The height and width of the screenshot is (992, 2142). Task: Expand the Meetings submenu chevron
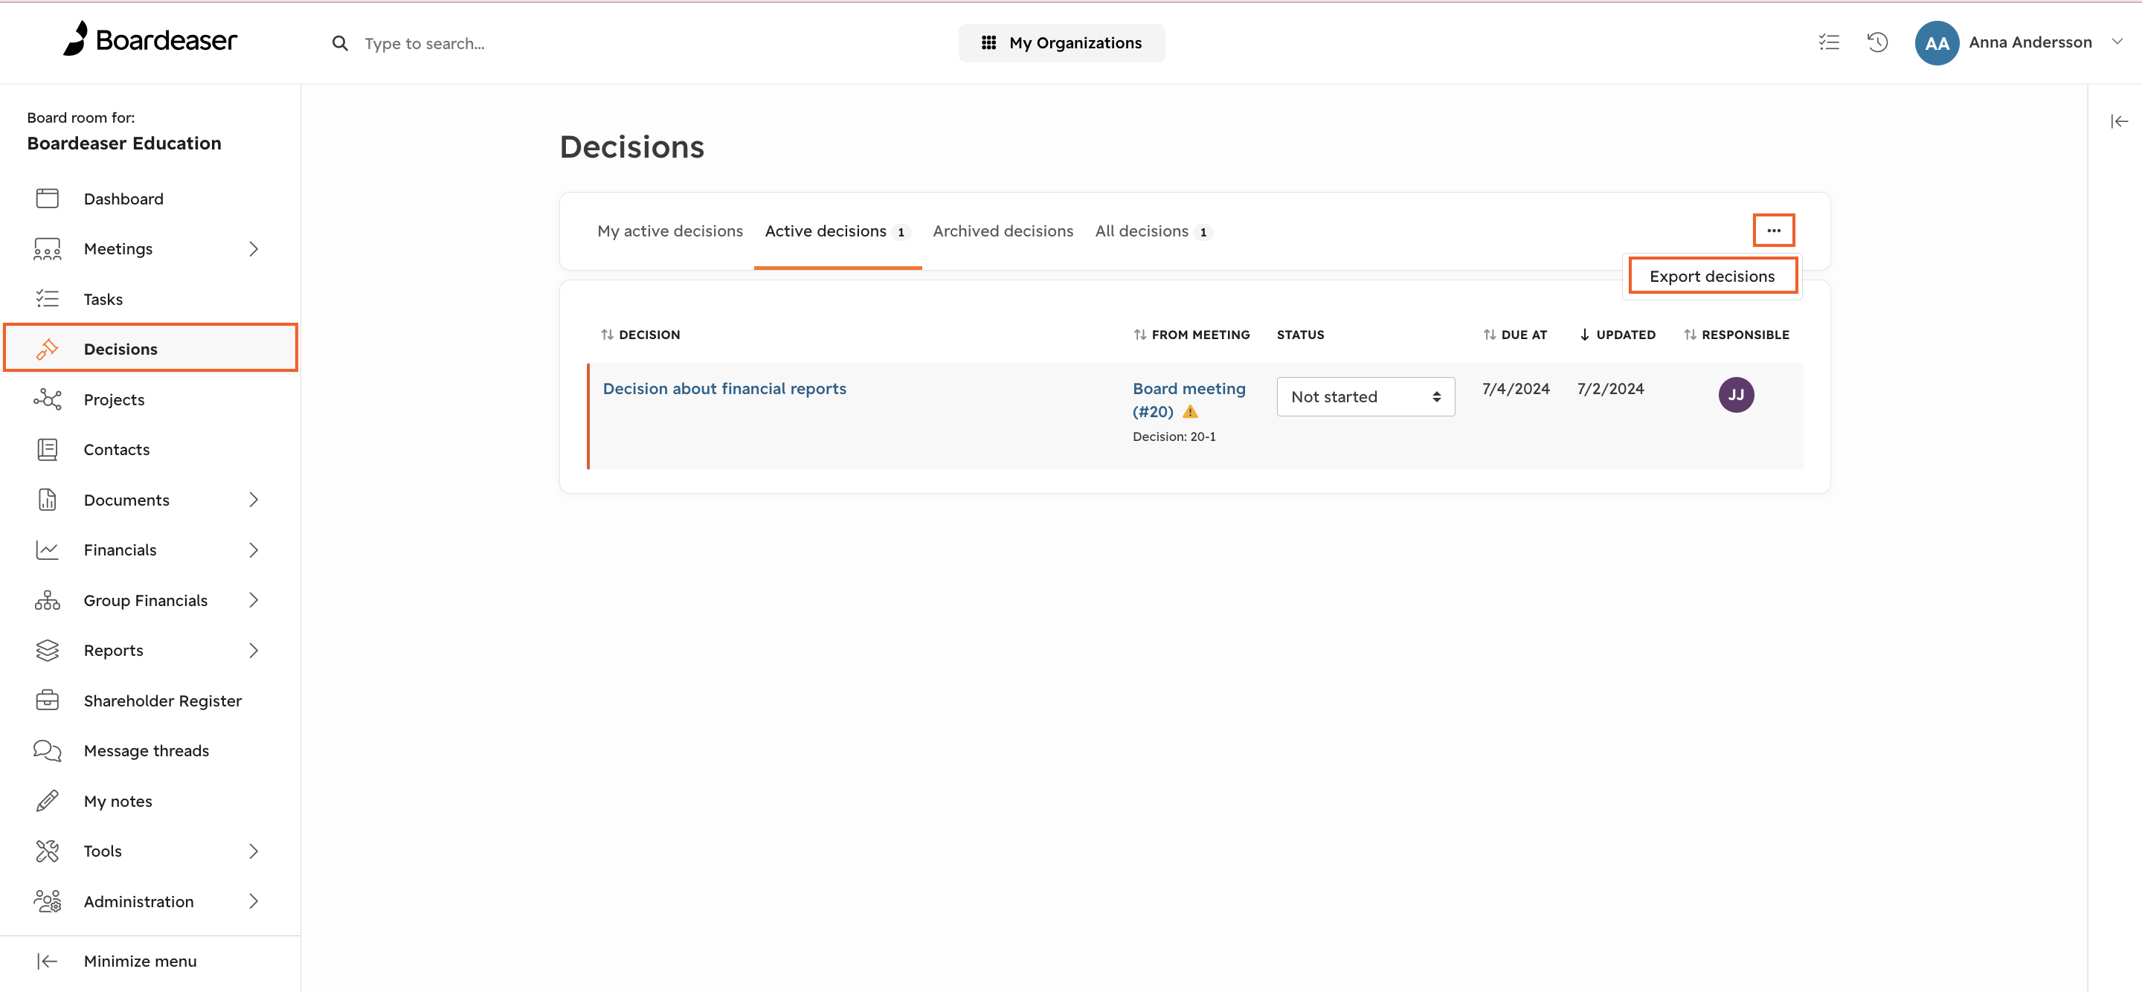[x=254, y=248]
